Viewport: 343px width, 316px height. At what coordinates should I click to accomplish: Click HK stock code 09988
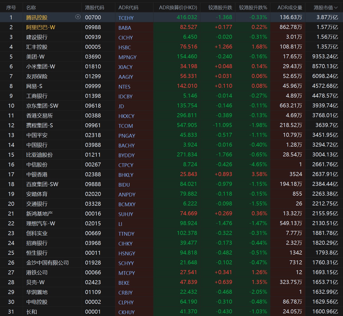click(93, 27)
